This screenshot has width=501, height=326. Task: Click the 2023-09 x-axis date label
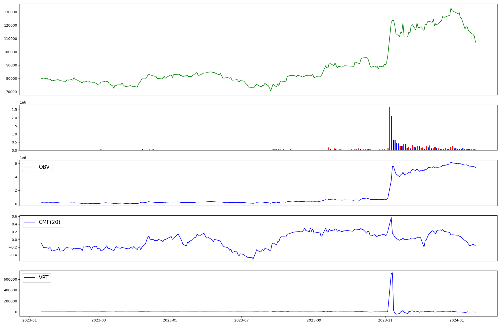[x=314, y=320]
